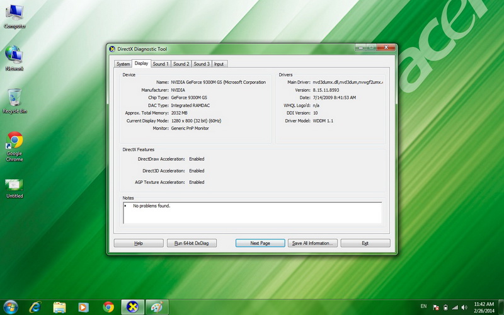Click driver version 8.15.11.8593

[x=326, y=90]
